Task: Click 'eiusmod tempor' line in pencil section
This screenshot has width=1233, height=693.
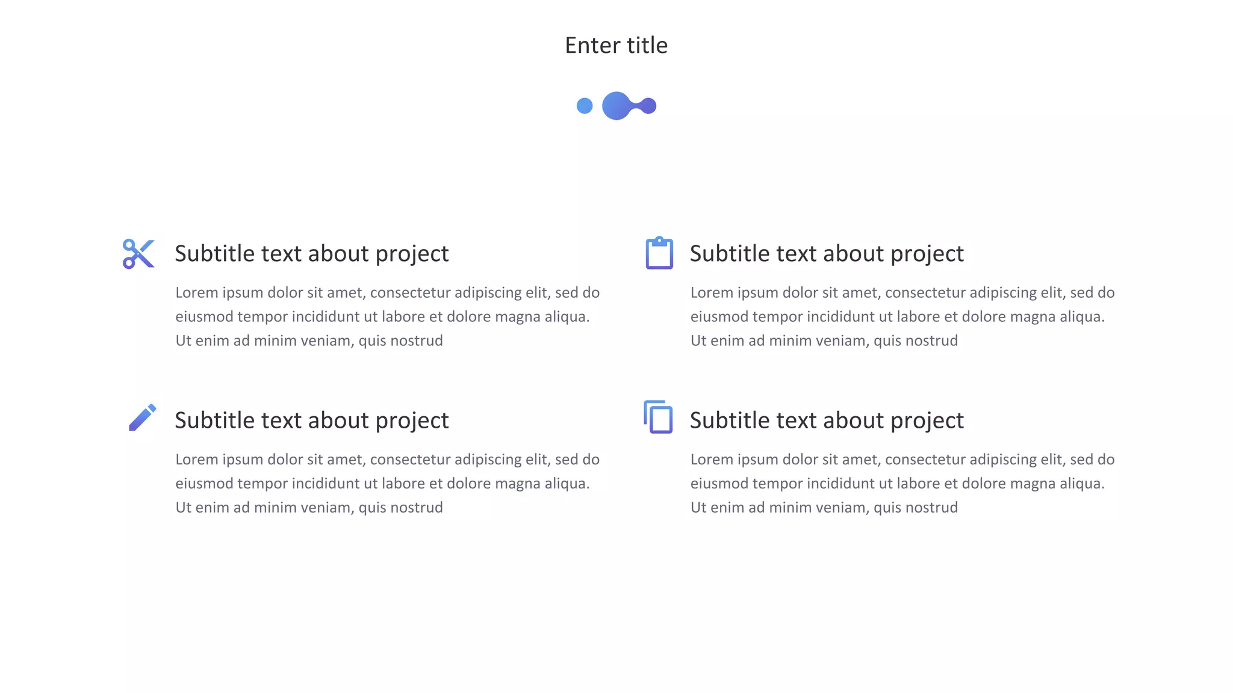Action: coord(383,483)
